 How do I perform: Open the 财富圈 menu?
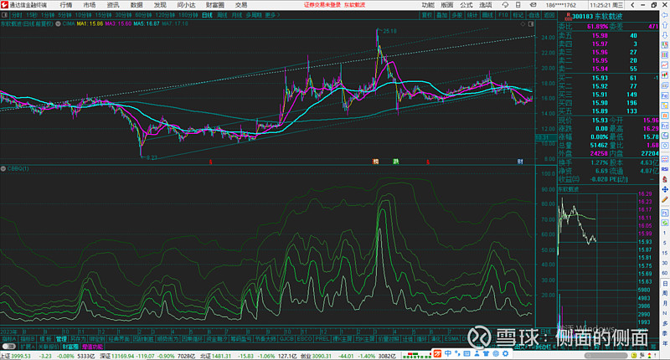click(x=215, y=5)
